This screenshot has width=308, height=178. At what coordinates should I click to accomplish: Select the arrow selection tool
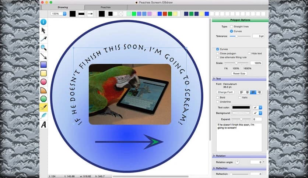[43, 31]
